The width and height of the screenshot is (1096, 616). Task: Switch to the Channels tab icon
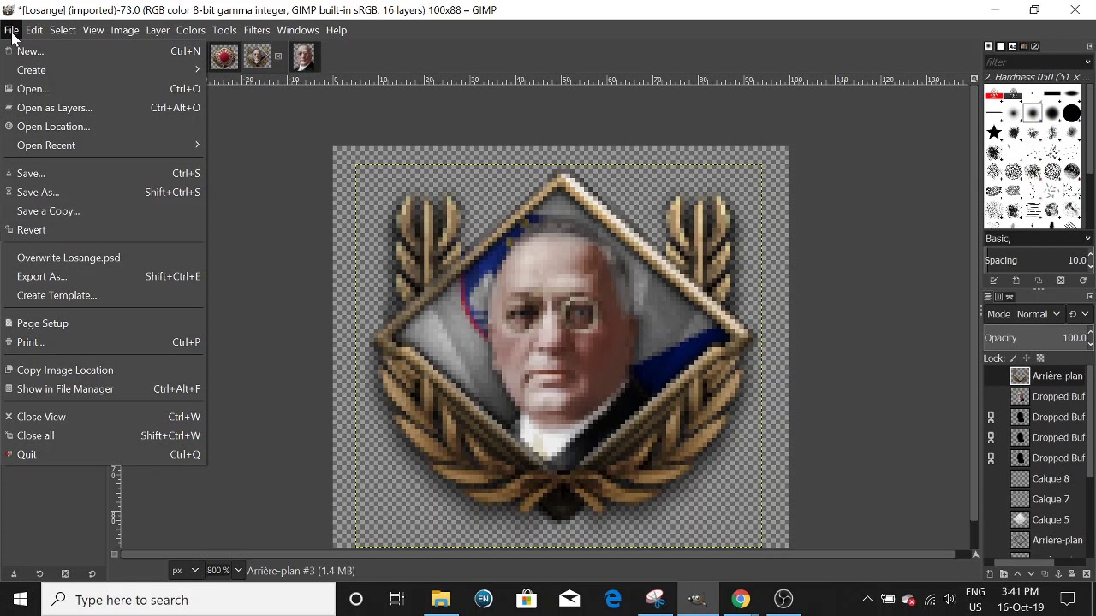pyautogui.click(x=999, y=297)
